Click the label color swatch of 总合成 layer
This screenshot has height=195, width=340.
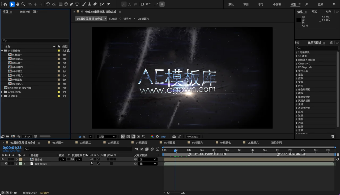[21, 159]
